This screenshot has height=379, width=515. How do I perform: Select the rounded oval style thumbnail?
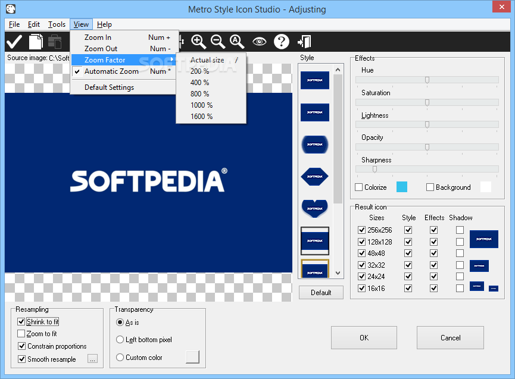[314, 145]
